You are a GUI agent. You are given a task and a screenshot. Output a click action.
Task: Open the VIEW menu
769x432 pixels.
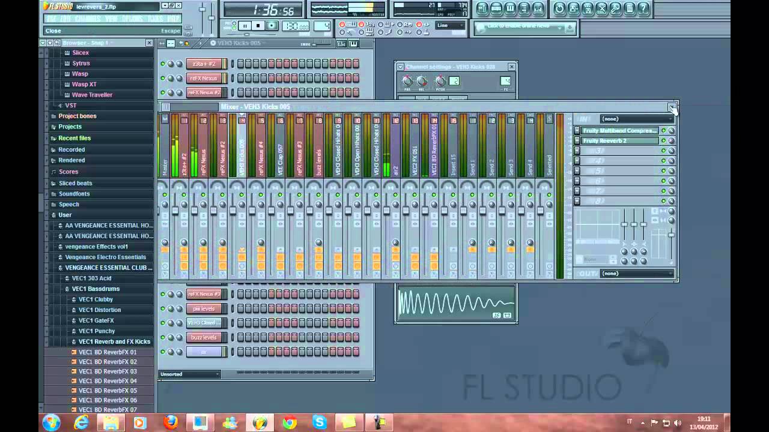[x=111, y=19]
